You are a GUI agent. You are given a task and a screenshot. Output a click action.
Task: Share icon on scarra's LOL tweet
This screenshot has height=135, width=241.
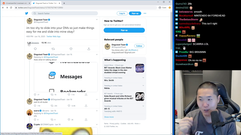point(86,120)
